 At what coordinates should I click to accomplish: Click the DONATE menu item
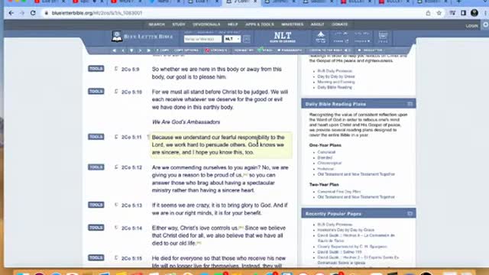coord(339,24)
